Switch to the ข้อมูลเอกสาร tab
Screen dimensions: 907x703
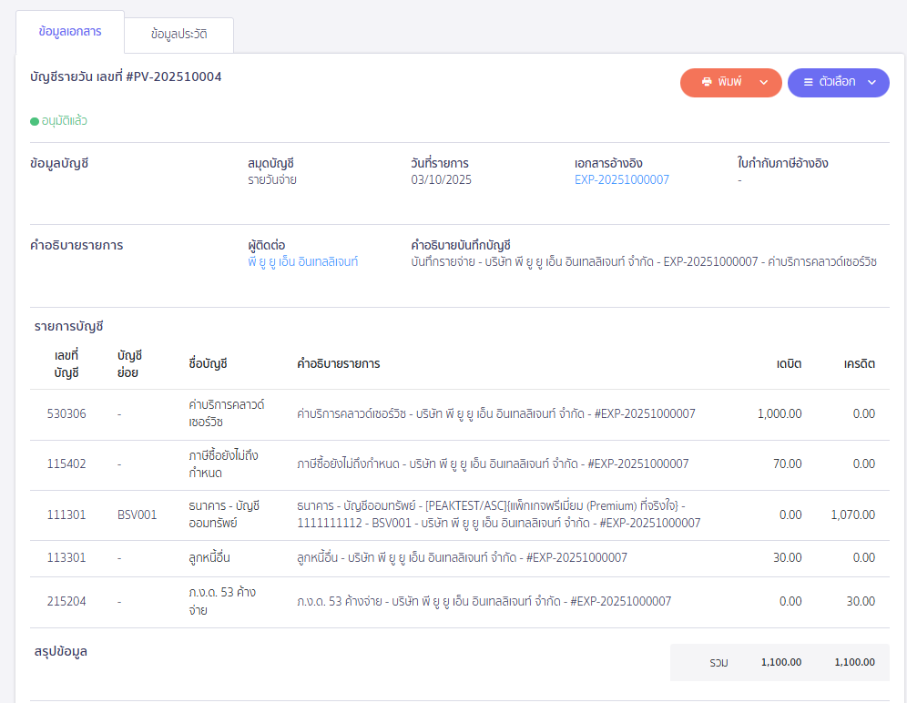coord(70,32)
